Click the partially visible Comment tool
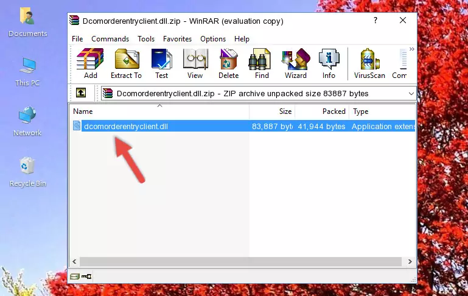468x296 pixels. point(400,63)
